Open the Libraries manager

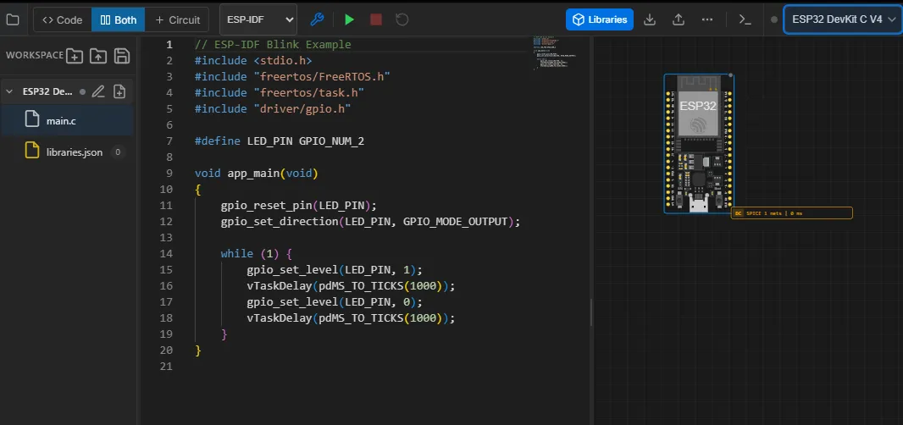pos(600,19)
